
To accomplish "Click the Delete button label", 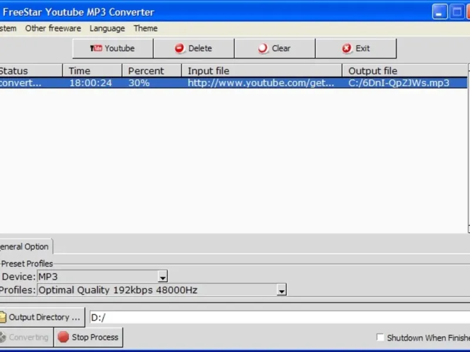I will pyautogui.click(x=200, y=48).
